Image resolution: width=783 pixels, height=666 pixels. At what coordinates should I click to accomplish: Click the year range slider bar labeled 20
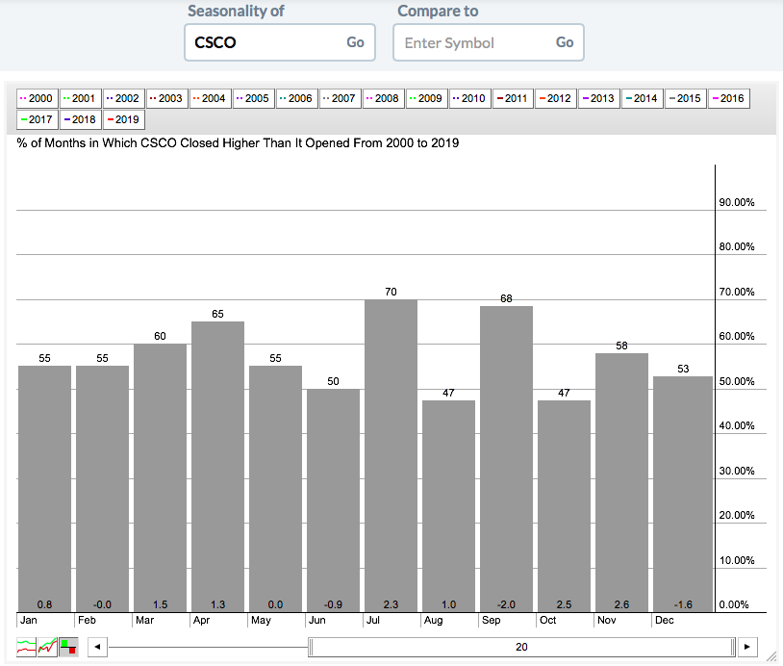[x=520, y=647]
